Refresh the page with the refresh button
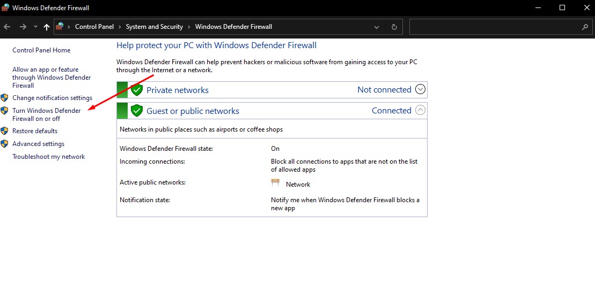Screen dimensions: 595x284 coord(394,27)
